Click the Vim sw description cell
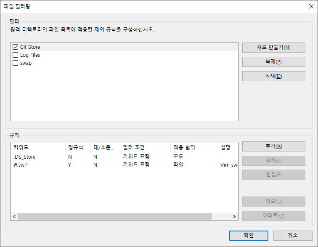Screen dimensions: 318x247 [229, 165]
